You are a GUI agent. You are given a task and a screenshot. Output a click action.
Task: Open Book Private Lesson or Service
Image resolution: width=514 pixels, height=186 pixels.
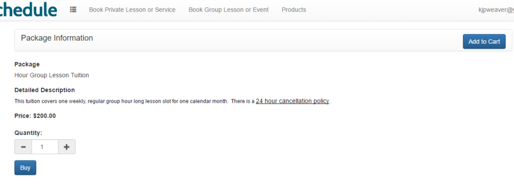pyautogui.click(x=132, y=10)
